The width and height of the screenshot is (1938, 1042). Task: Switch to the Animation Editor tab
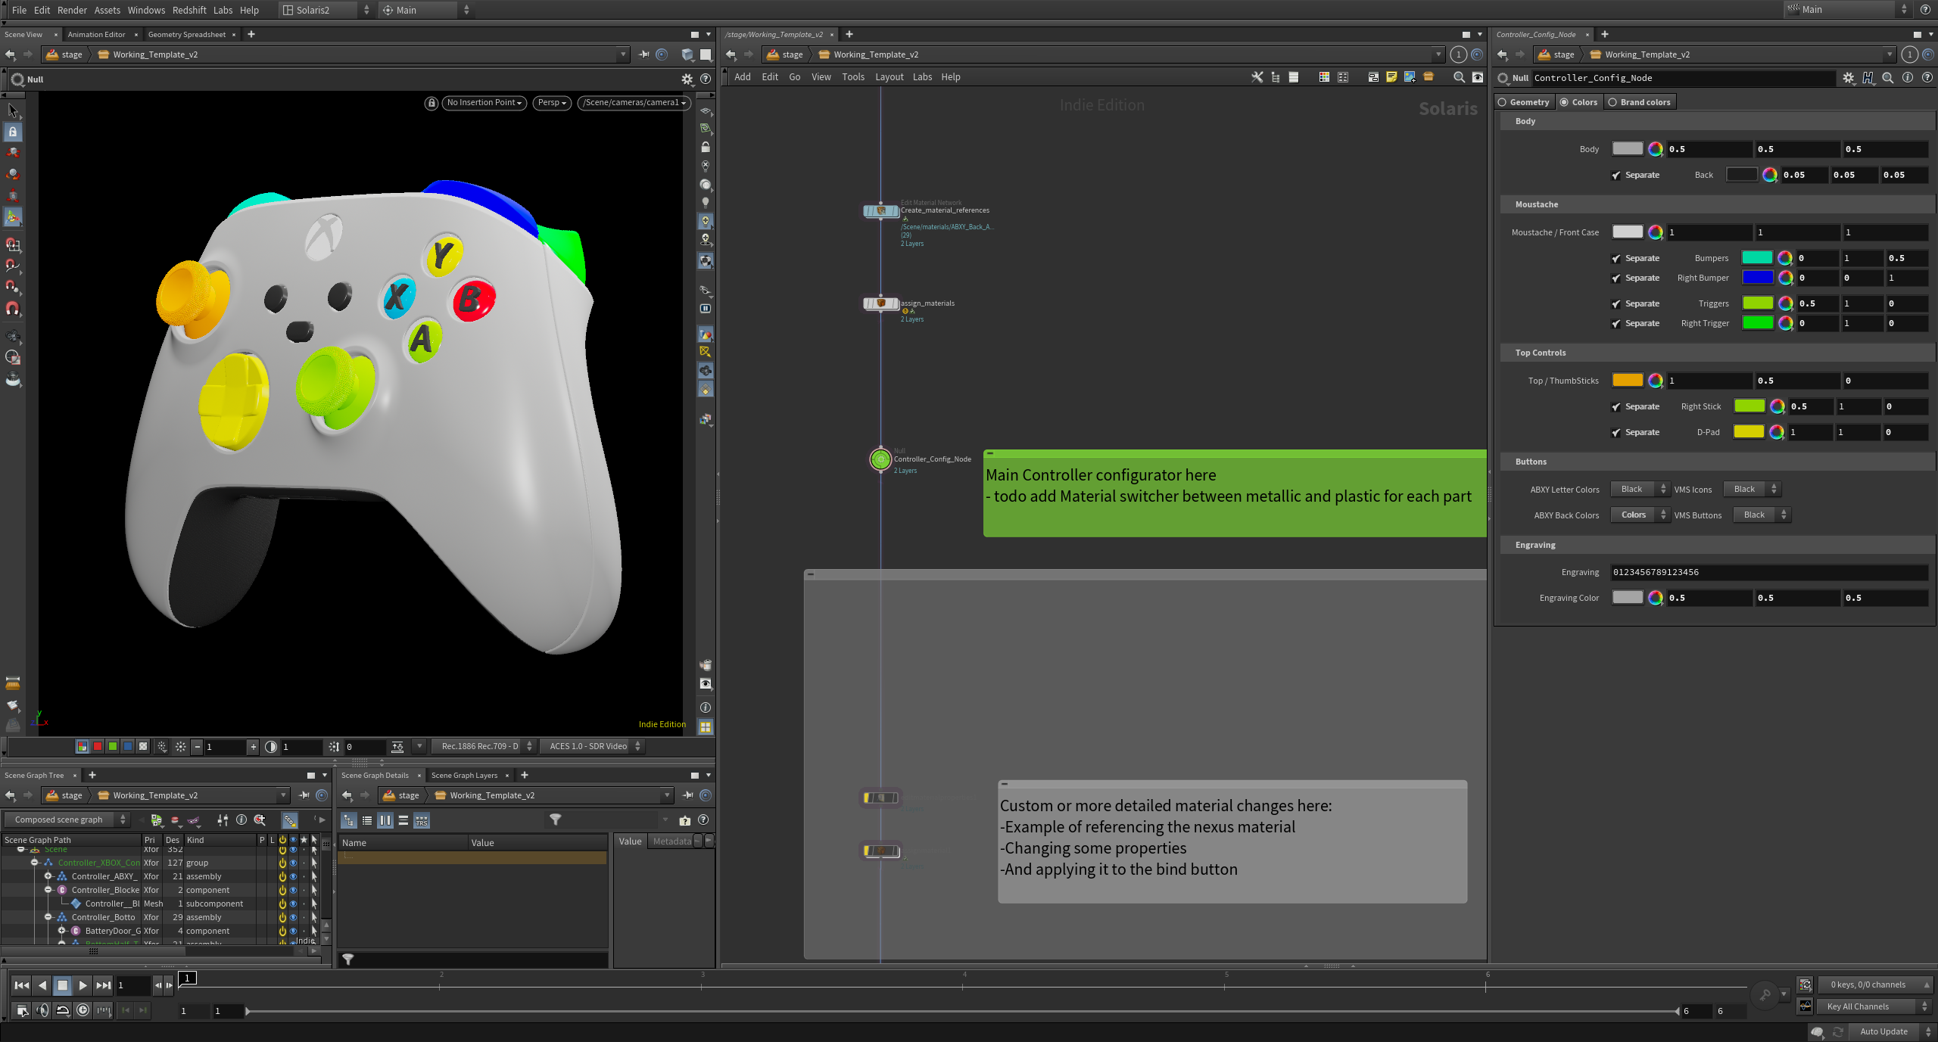[96, 35]
